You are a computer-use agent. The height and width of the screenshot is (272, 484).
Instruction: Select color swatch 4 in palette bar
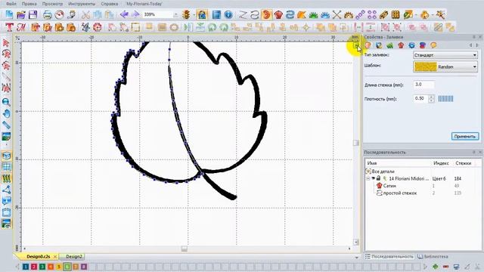[51, 267]
